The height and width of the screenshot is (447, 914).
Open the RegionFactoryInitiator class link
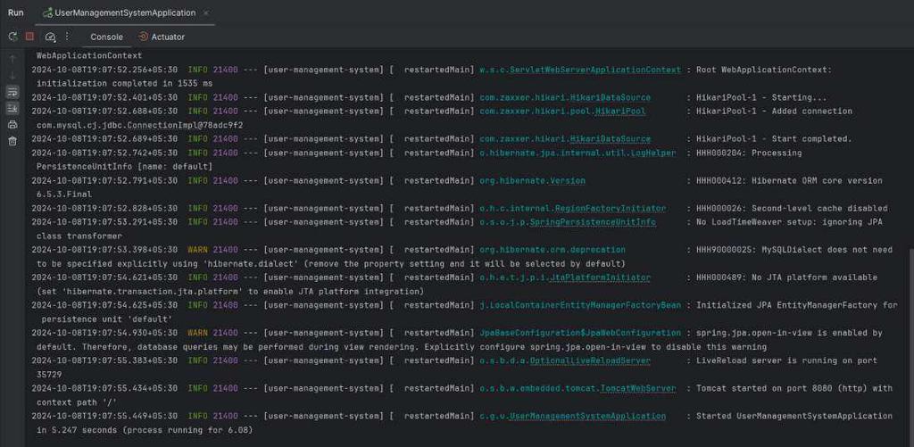(x=610, y=208)
